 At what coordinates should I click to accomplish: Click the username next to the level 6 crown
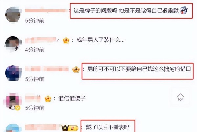click(x=42, y=40)
